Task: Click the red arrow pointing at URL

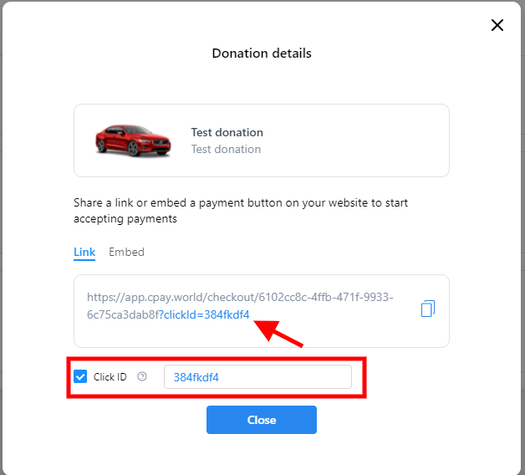Action: coord(278,333)
